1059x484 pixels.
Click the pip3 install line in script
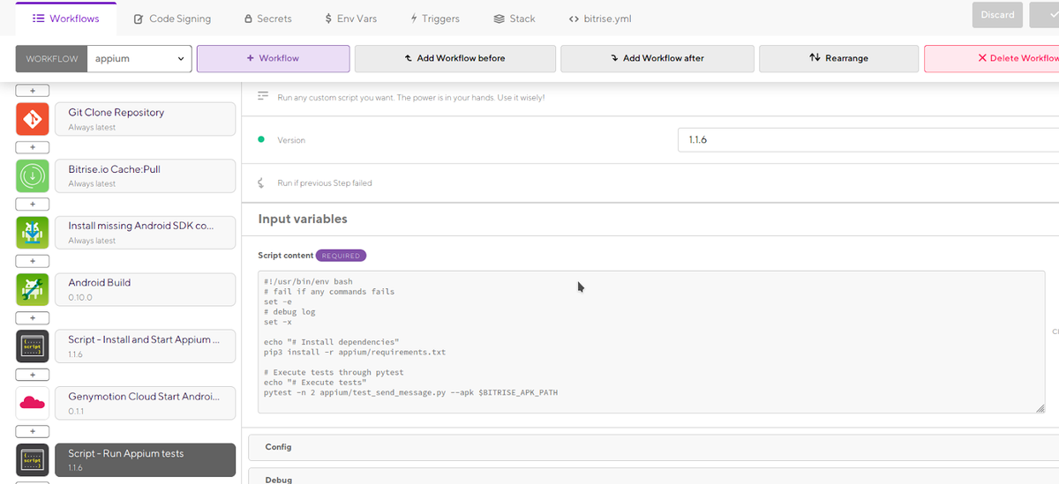[x=355, y=353]
